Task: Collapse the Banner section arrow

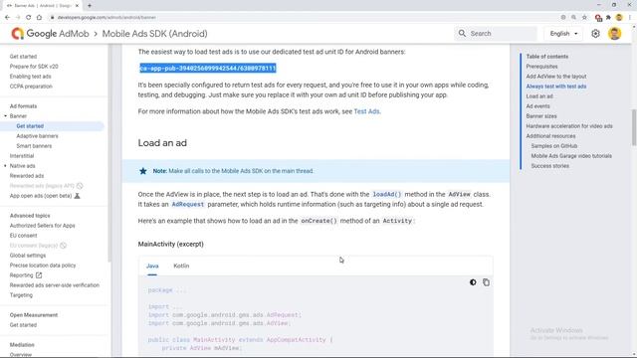Action: pyautogui.click(x=6, y=116)
